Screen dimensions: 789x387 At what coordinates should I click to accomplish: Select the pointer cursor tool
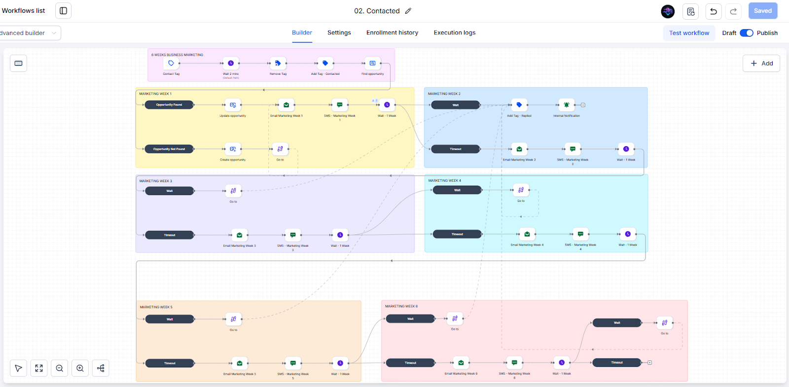[x=18, y=368]
